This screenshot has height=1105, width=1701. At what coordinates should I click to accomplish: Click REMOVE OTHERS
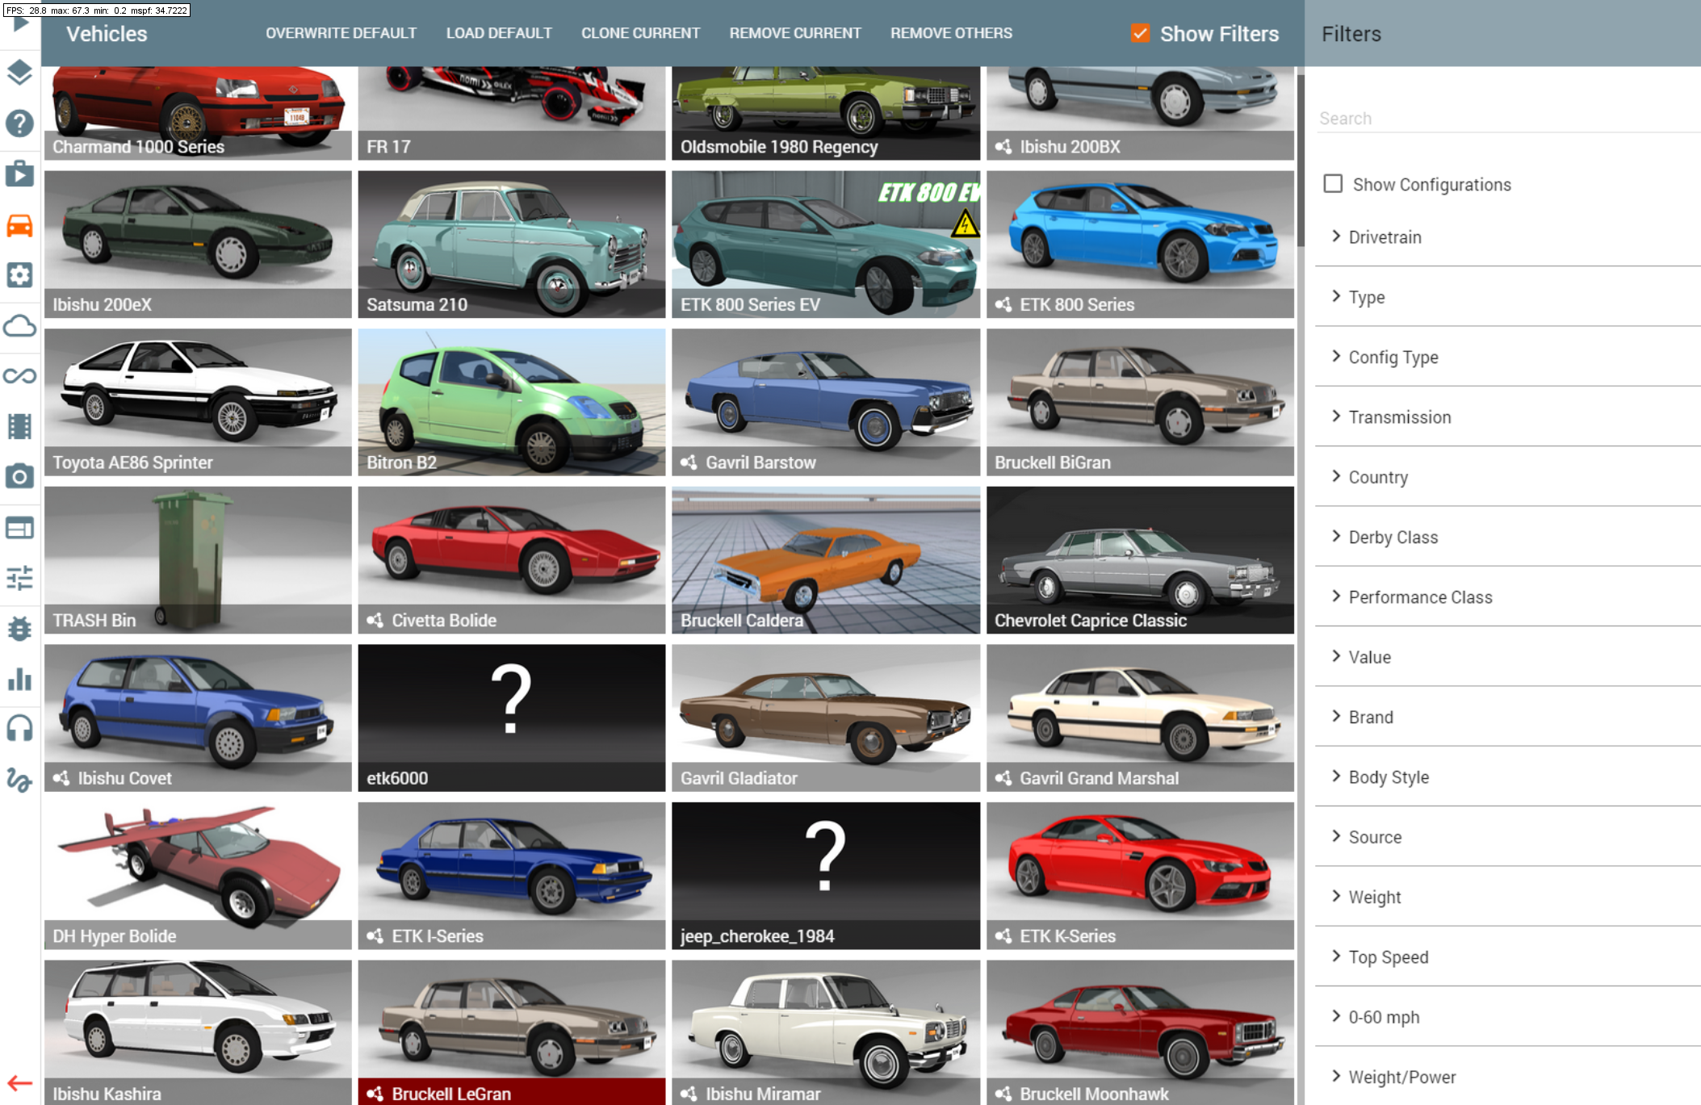coord(951,33)
